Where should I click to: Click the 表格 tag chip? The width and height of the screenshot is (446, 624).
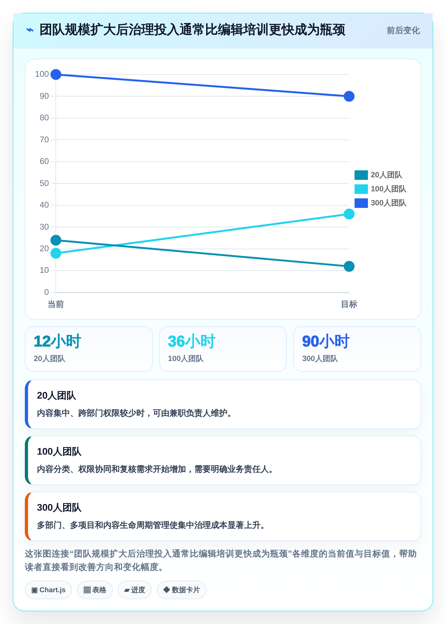95,590
